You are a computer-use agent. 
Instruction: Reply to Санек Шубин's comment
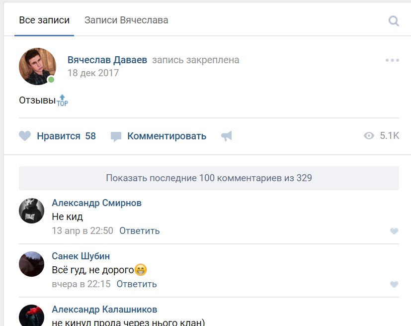[137, 284]
